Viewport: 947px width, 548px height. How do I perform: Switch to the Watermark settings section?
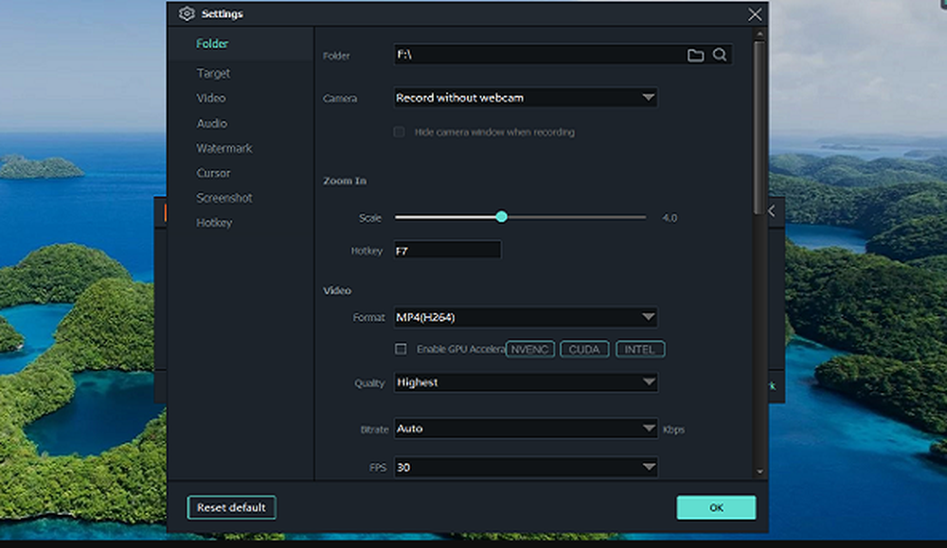[224, 149]
